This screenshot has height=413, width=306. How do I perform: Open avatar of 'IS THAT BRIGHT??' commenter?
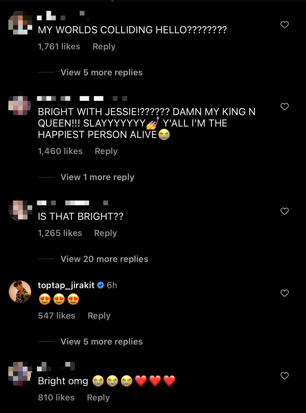click(x=20, y=210)
